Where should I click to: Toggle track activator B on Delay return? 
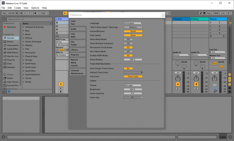(196, 84)
